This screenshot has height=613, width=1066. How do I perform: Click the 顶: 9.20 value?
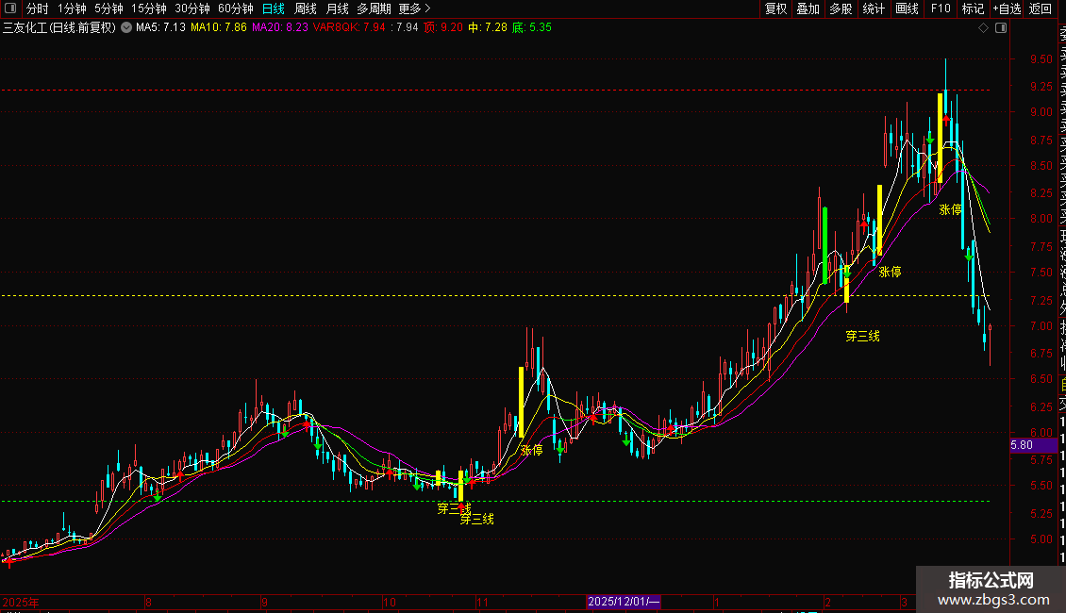443,28
